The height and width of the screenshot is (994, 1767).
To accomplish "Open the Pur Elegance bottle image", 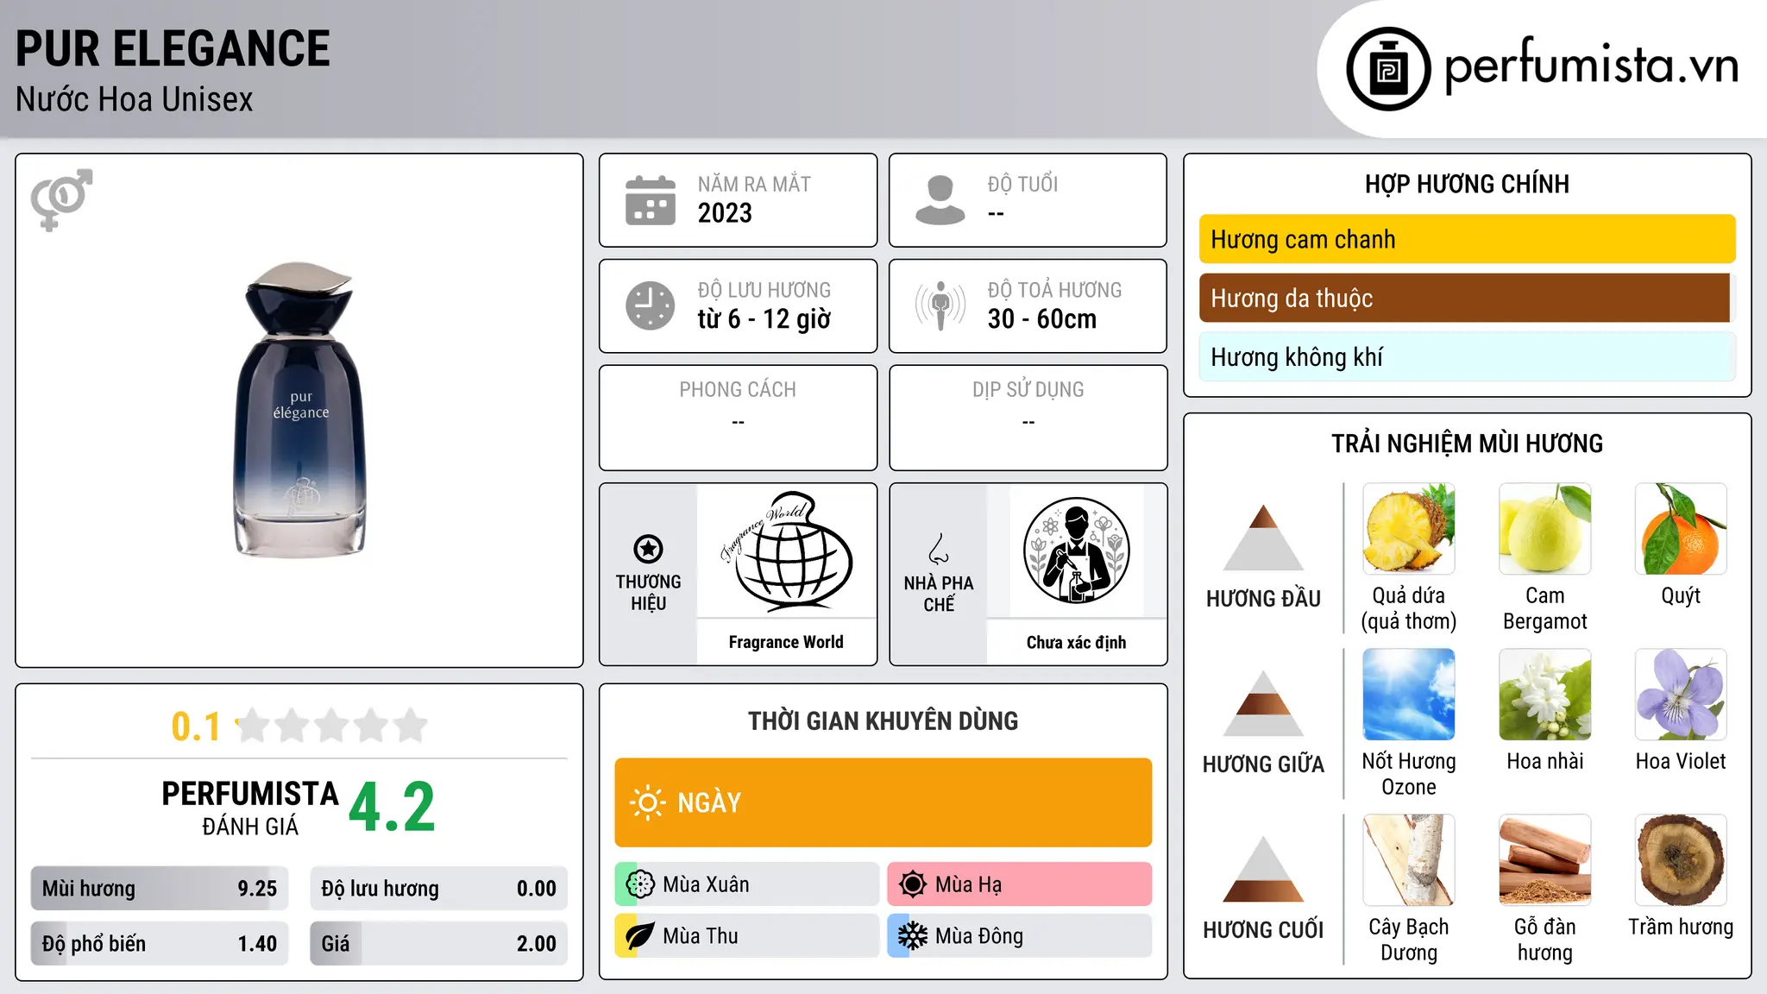I will coord(299,411).
